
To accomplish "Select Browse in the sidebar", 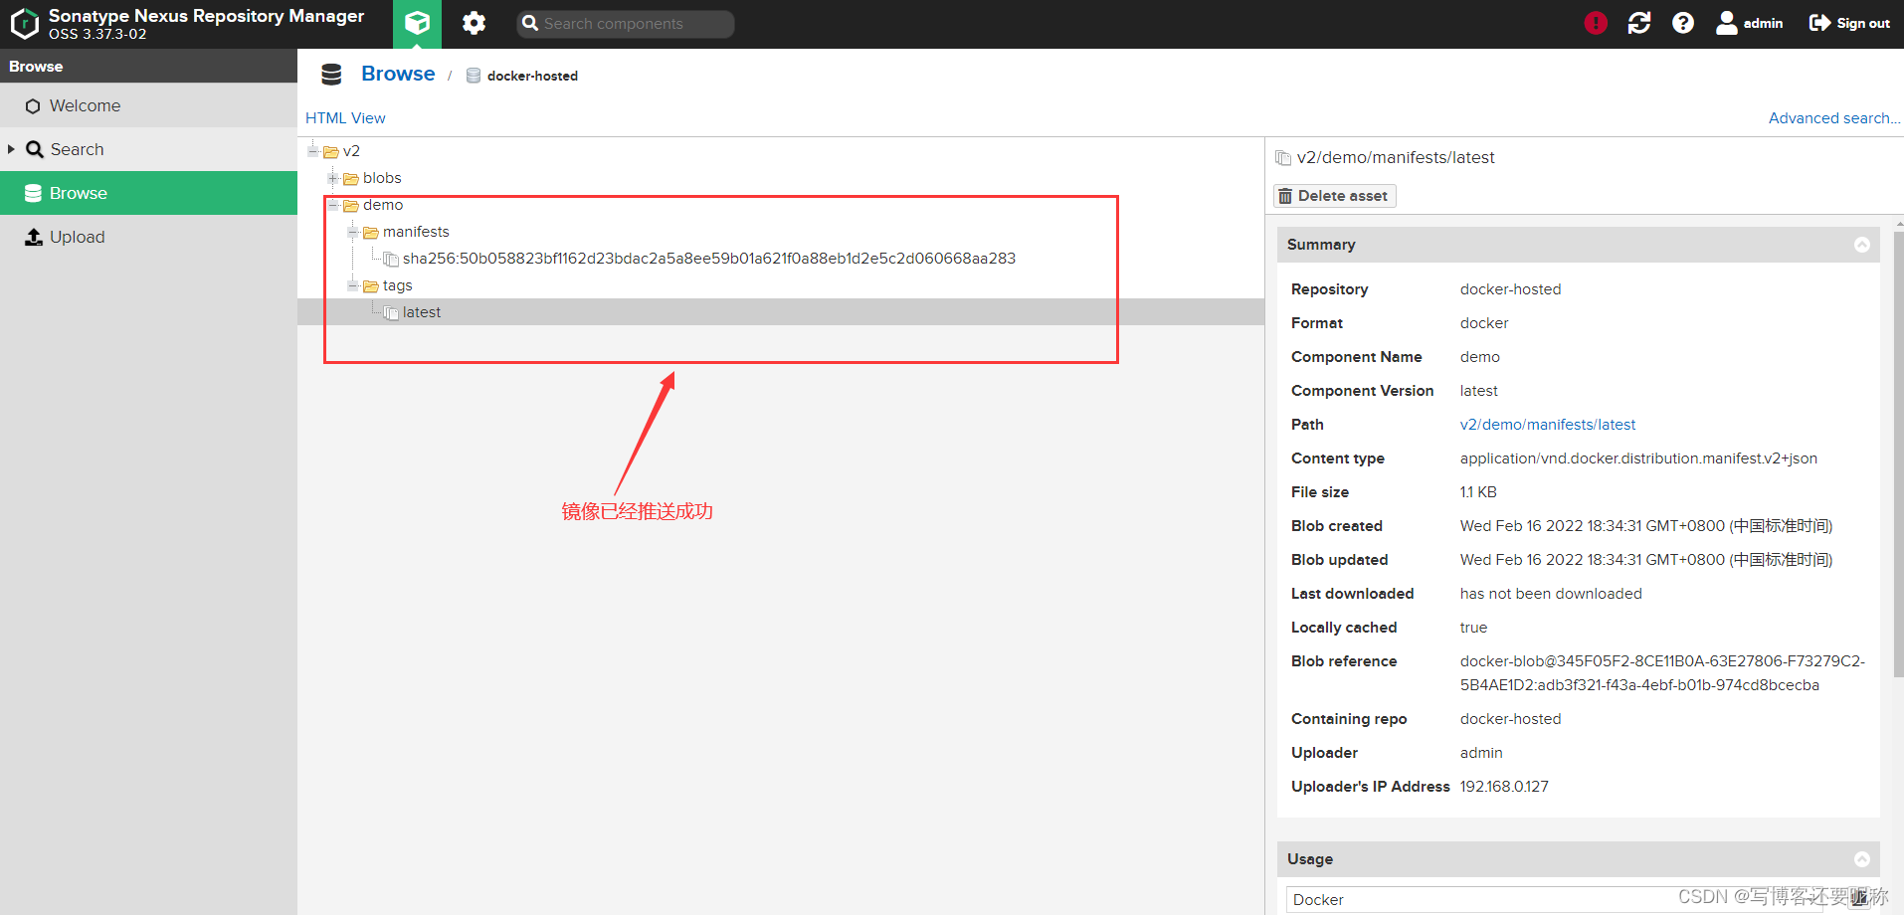I will 148,193.
